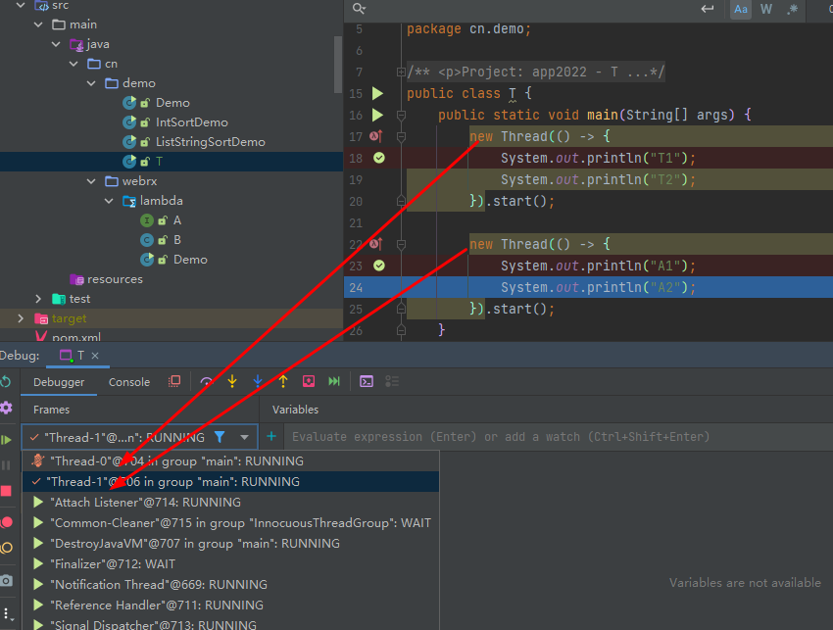Toggle Regex search option

click(792, 9)
